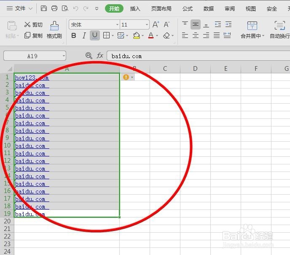The image size is (290, 255).
Task: Open the 文件 menu
Action: (x=19, y=8)
